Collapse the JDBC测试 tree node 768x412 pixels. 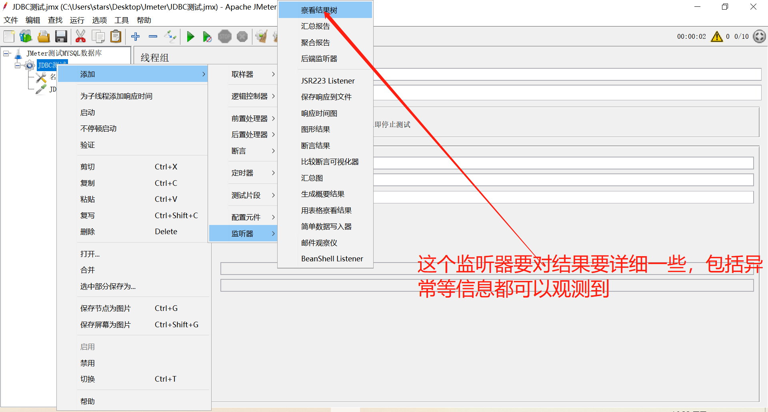18,65
